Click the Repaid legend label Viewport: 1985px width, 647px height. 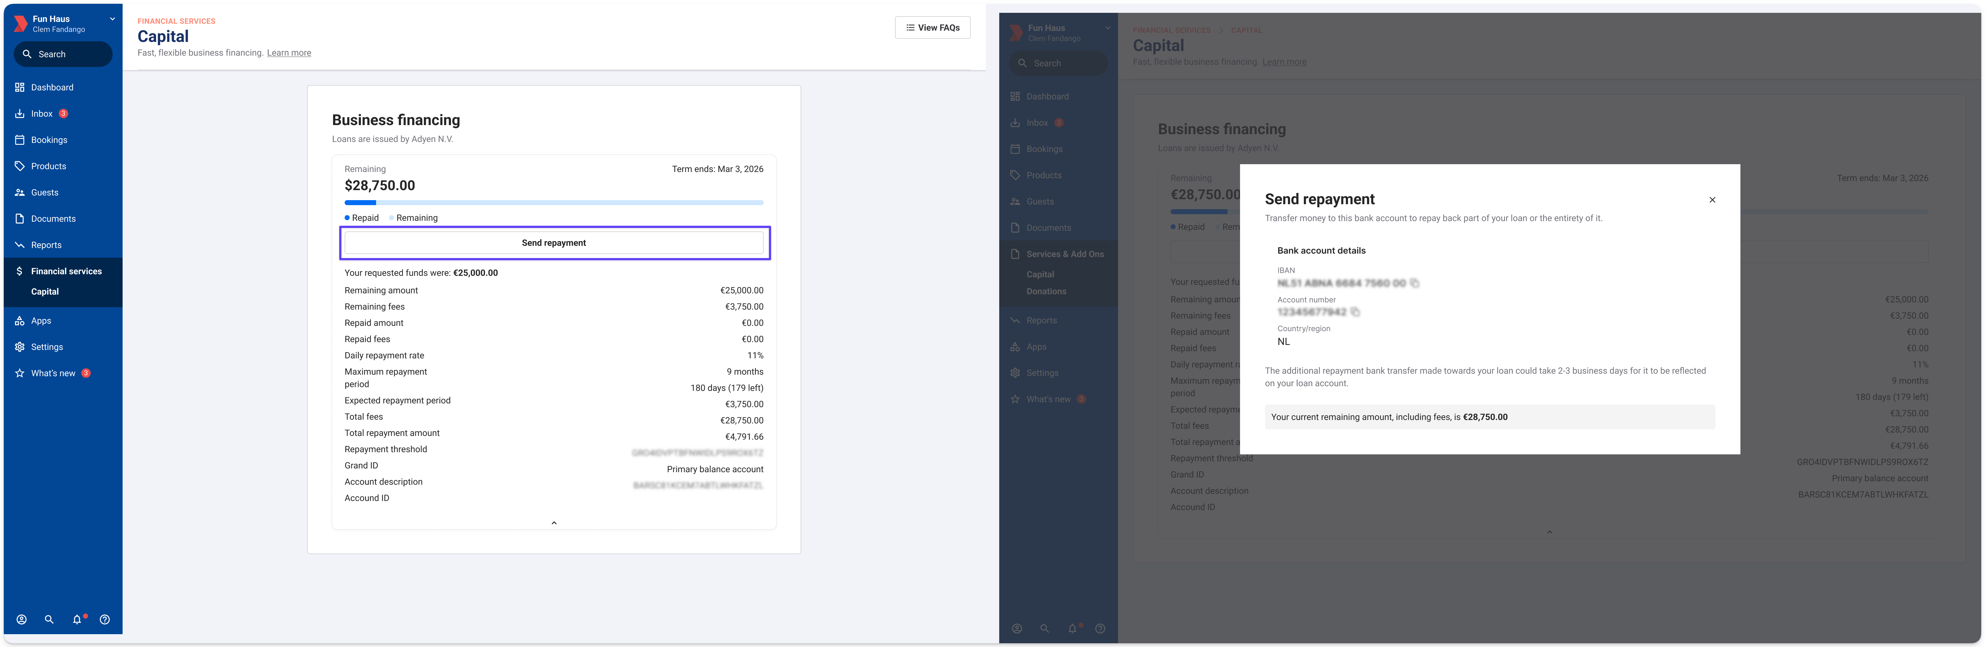pyautogui.click(x=365, y=218)
